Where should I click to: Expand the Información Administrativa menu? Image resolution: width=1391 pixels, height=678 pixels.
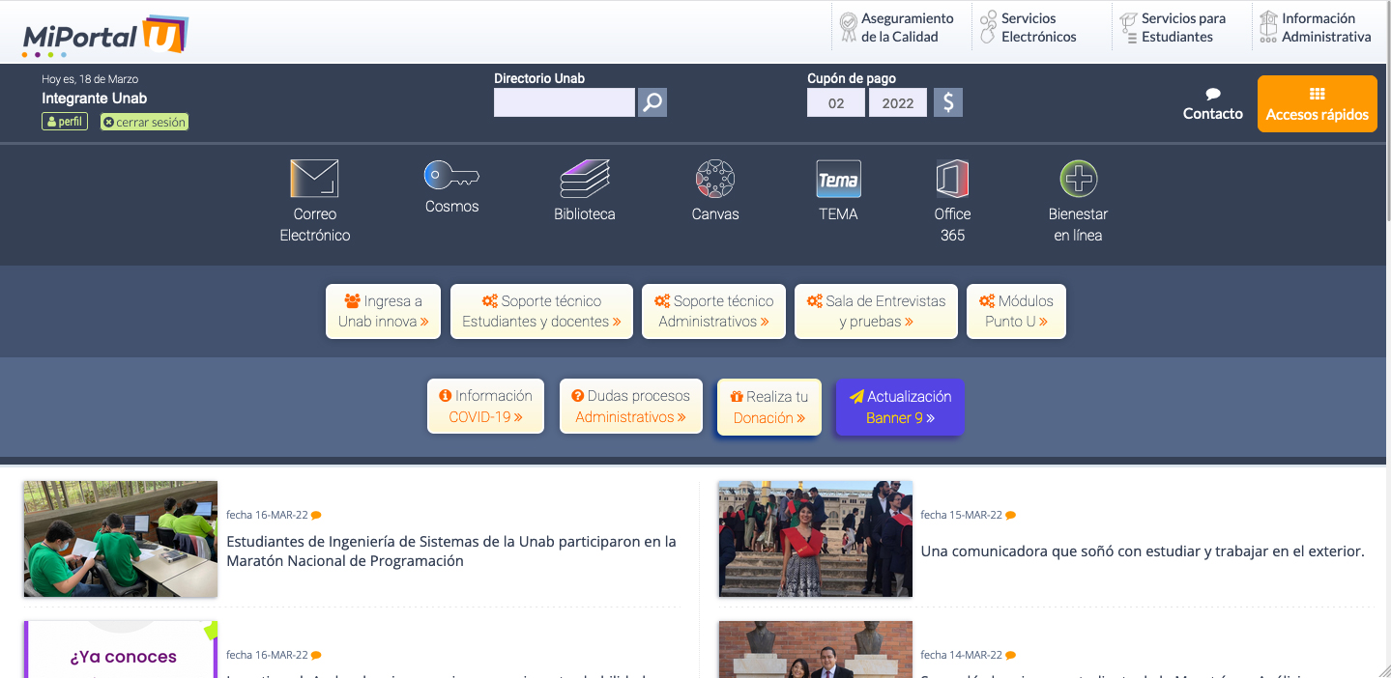pos(1316,27)
